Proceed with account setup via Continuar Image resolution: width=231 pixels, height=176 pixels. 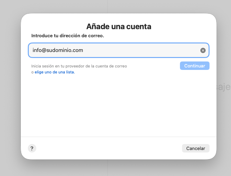tap(194, 66)
